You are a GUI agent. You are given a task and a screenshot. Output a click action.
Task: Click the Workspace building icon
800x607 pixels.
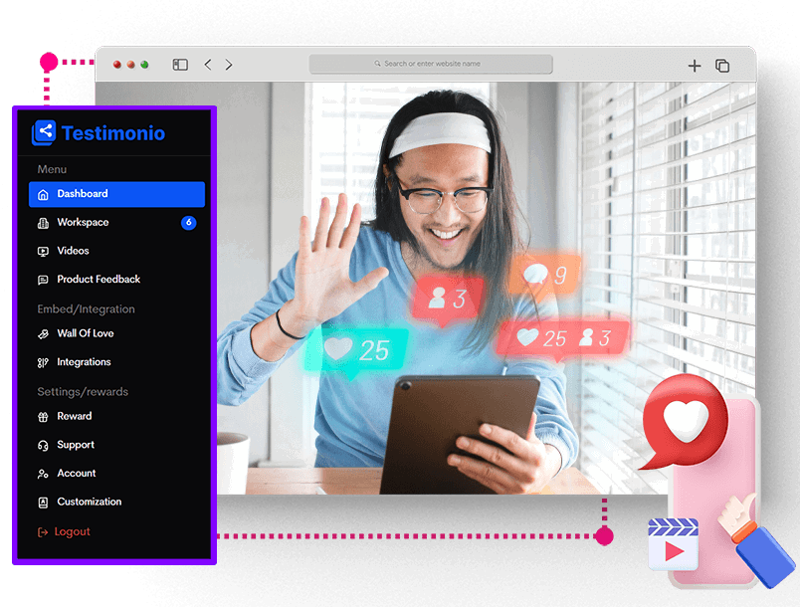pos(43,223)
